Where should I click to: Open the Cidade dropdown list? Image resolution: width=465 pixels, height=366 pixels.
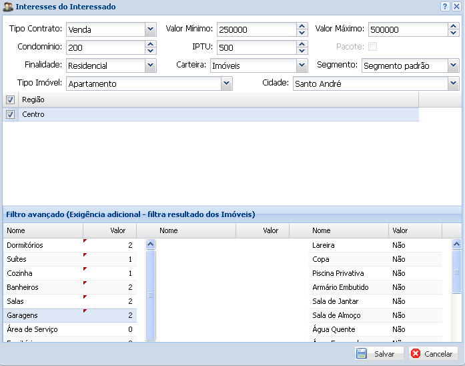[454, 83]
